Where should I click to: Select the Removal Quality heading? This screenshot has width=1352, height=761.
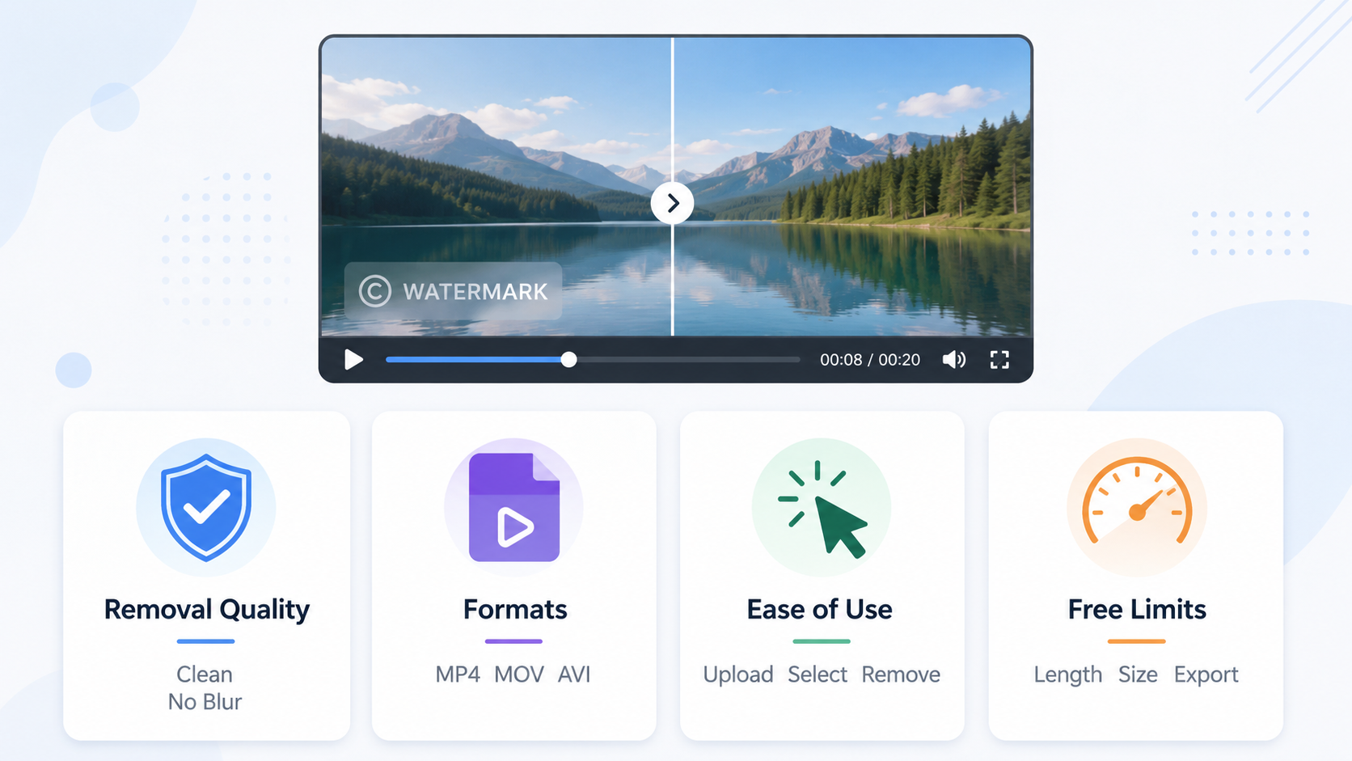(207, 610)
